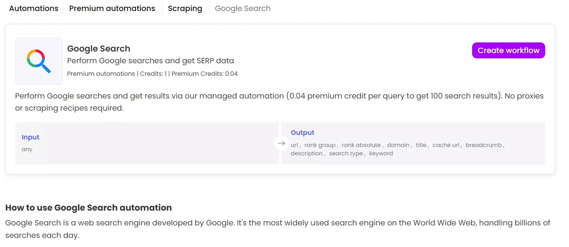Select the breadcrumb output field
The width and height of the screenshot is (569, 247).
[x=484, y=145]
